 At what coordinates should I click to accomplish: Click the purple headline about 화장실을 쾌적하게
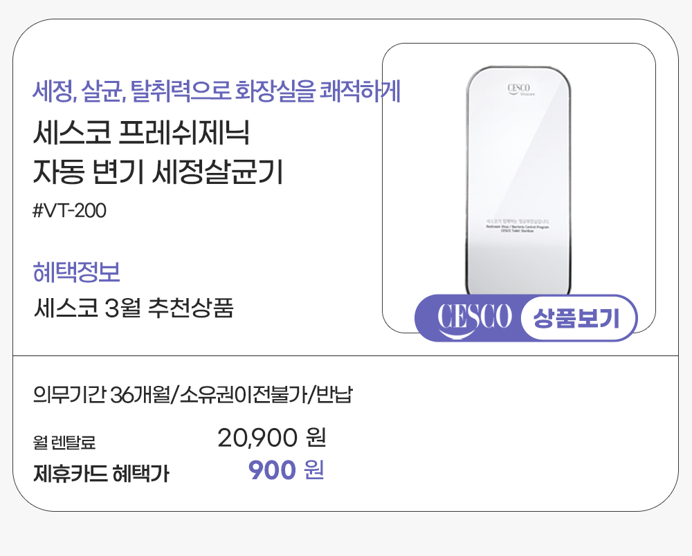(217, 91)
